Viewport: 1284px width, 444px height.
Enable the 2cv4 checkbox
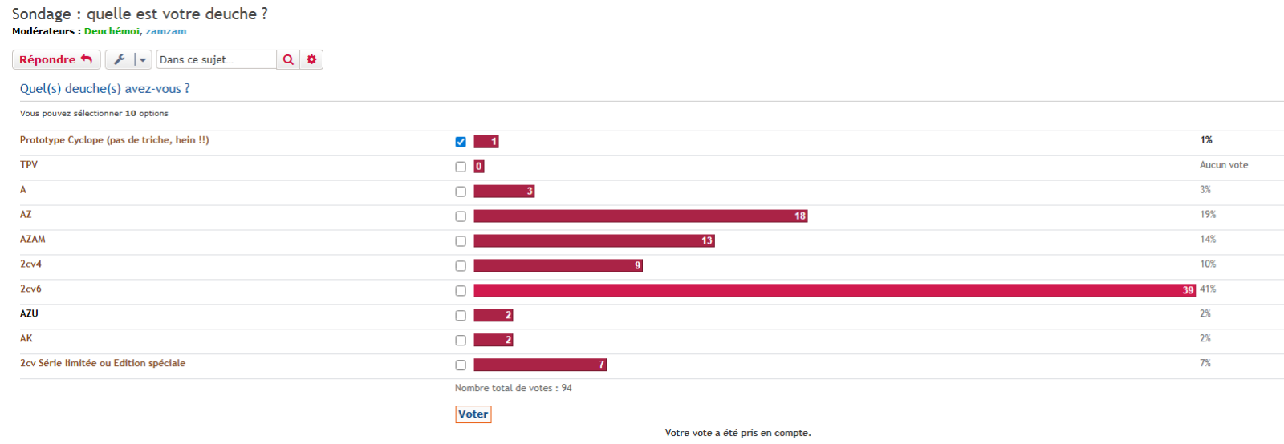point(461,266)
